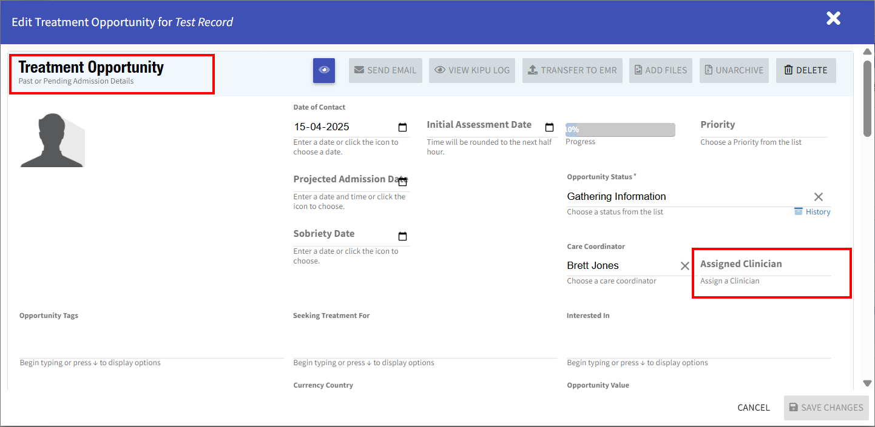Clear Brett Jones care coordinator
This screenshot has height=427, width=875.
tap(684, 266)
